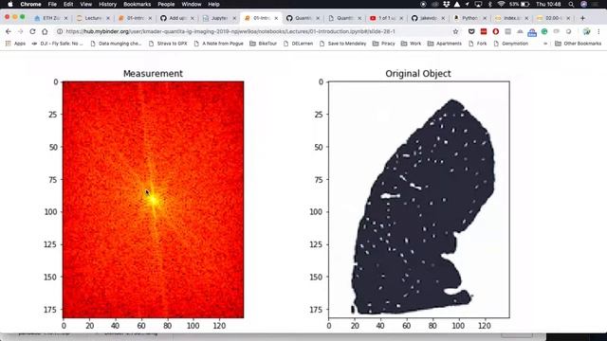Open the Chrome profile avatar

coord(586,31)
